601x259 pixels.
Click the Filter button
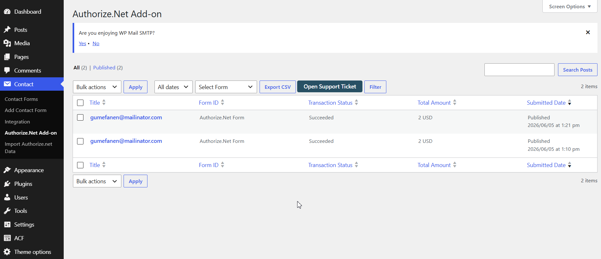click(376, 87)
